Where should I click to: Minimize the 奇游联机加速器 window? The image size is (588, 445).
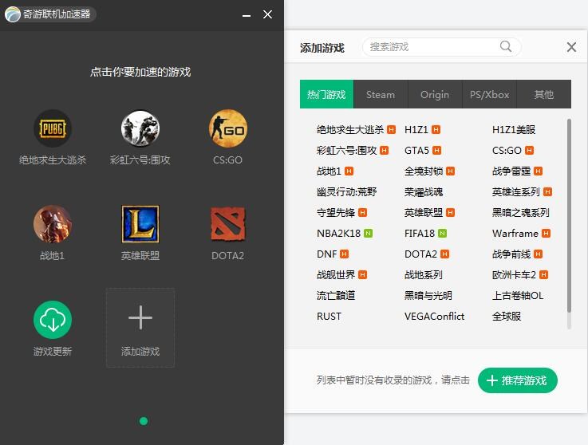click(x=247, y=15)
